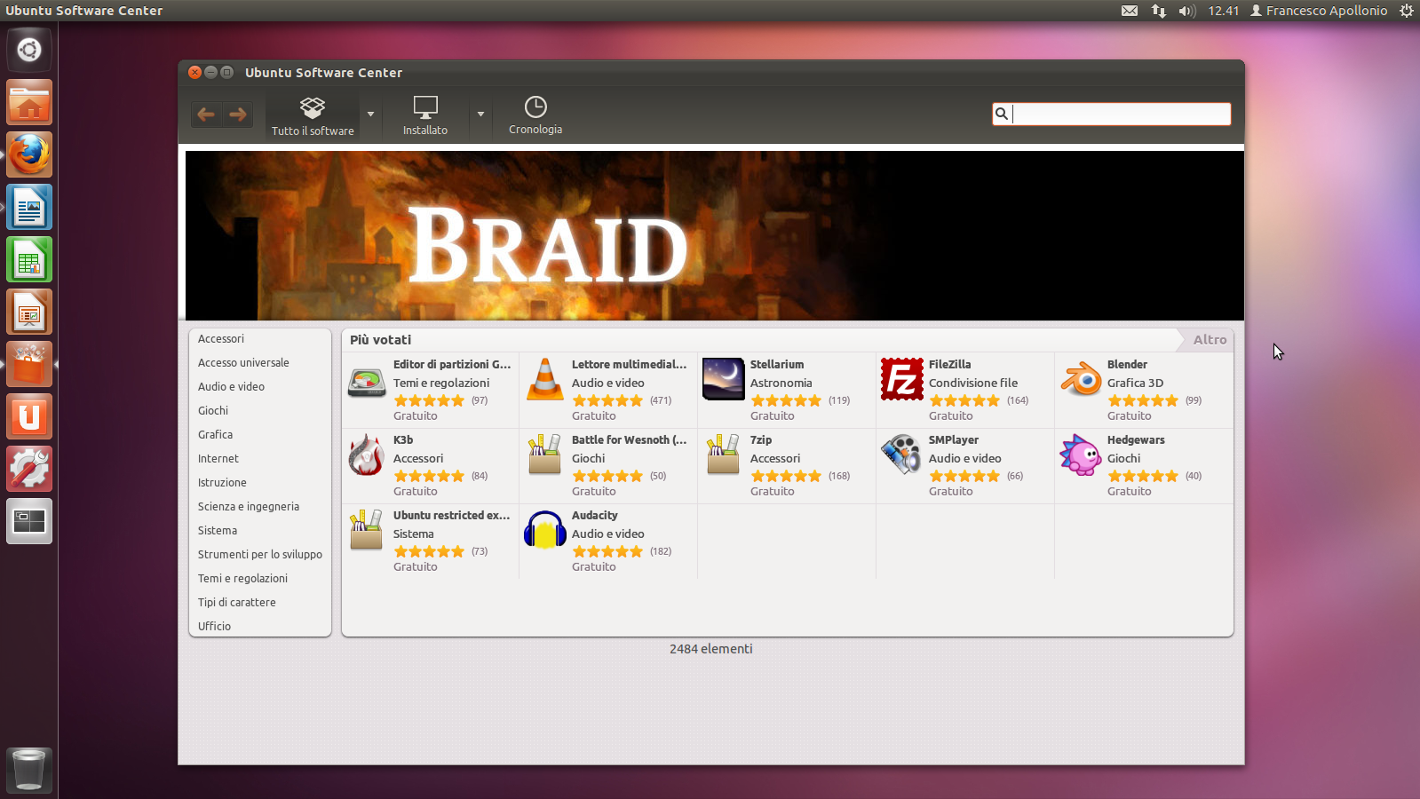Click the VLC traffic cone icon

(x=545, y=379)
